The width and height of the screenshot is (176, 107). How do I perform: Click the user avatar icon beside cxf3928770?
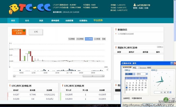click(x=135, y=5)
